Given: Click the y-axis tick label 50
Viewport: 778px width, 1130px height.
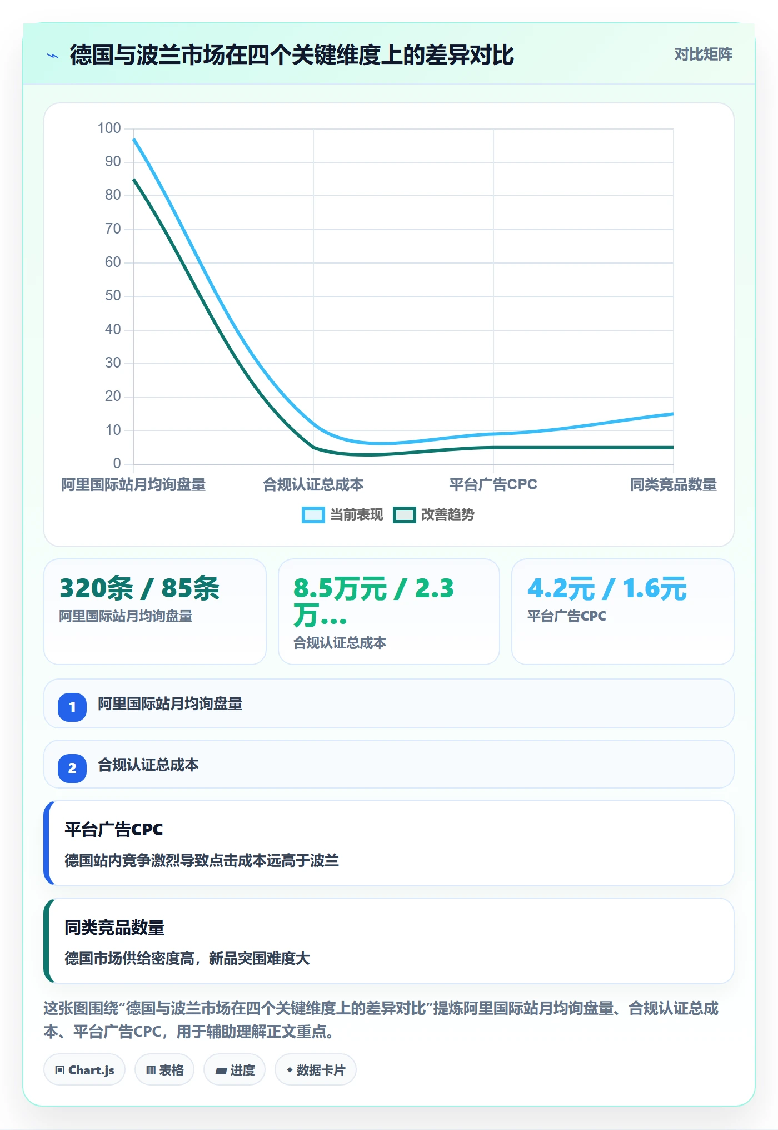Looking at the screenshot, I should pos(113,296).
